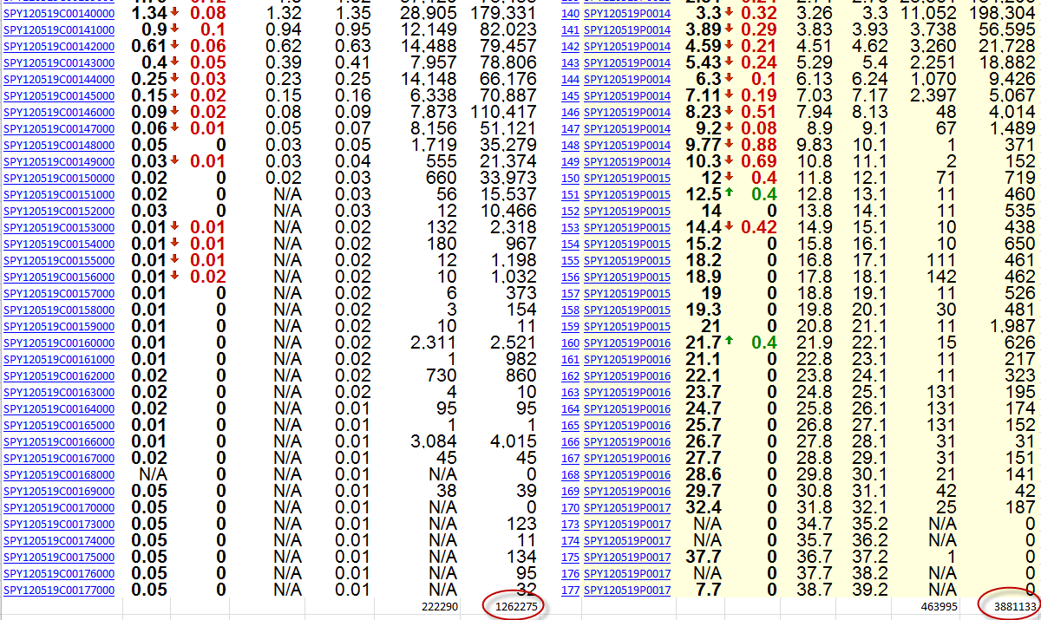Click the put option link beside strike 174

click(627, 541)
